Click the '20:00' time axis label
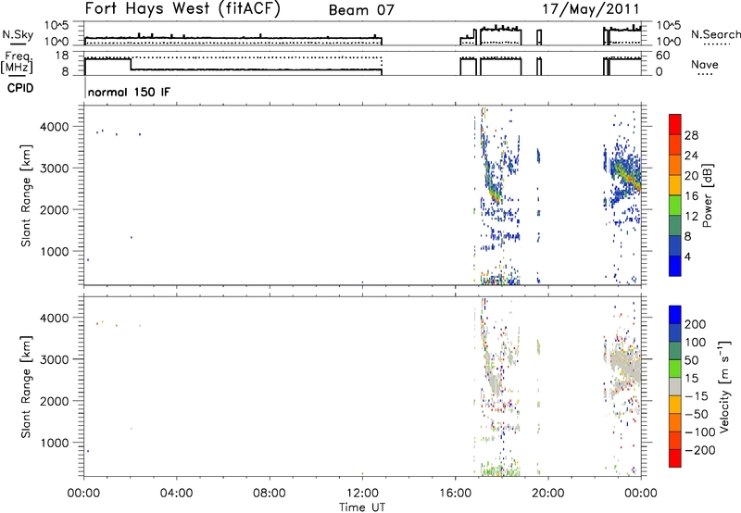Viewport: 741px width, 513px height. (548, 494)
